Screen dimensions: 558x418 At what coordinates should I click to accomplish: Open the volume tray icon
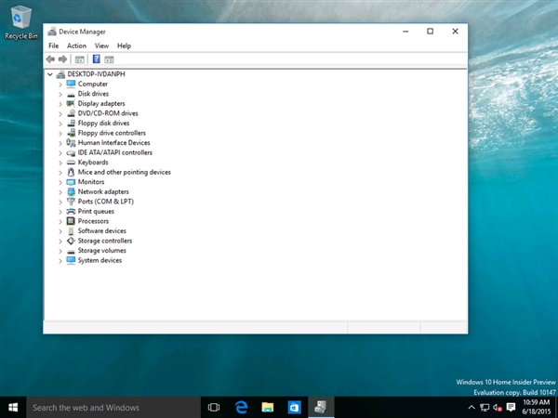coord(498,408)
